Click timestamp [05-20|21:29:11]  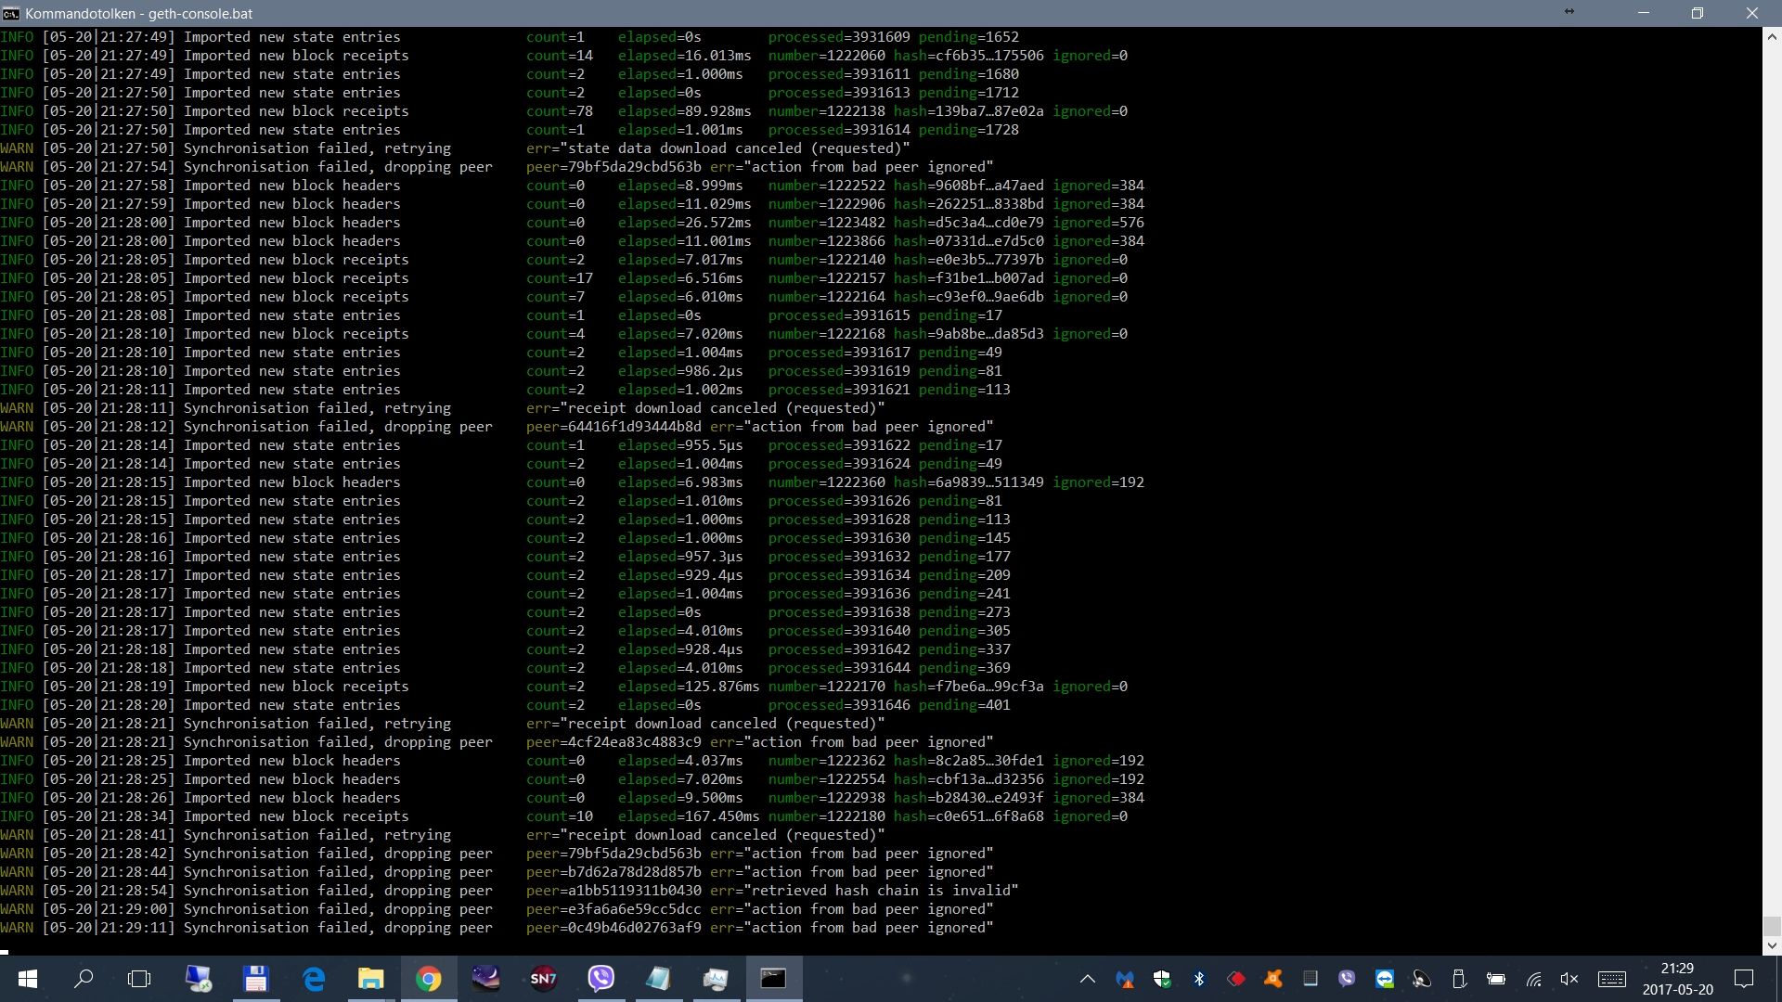coord(109,928)
